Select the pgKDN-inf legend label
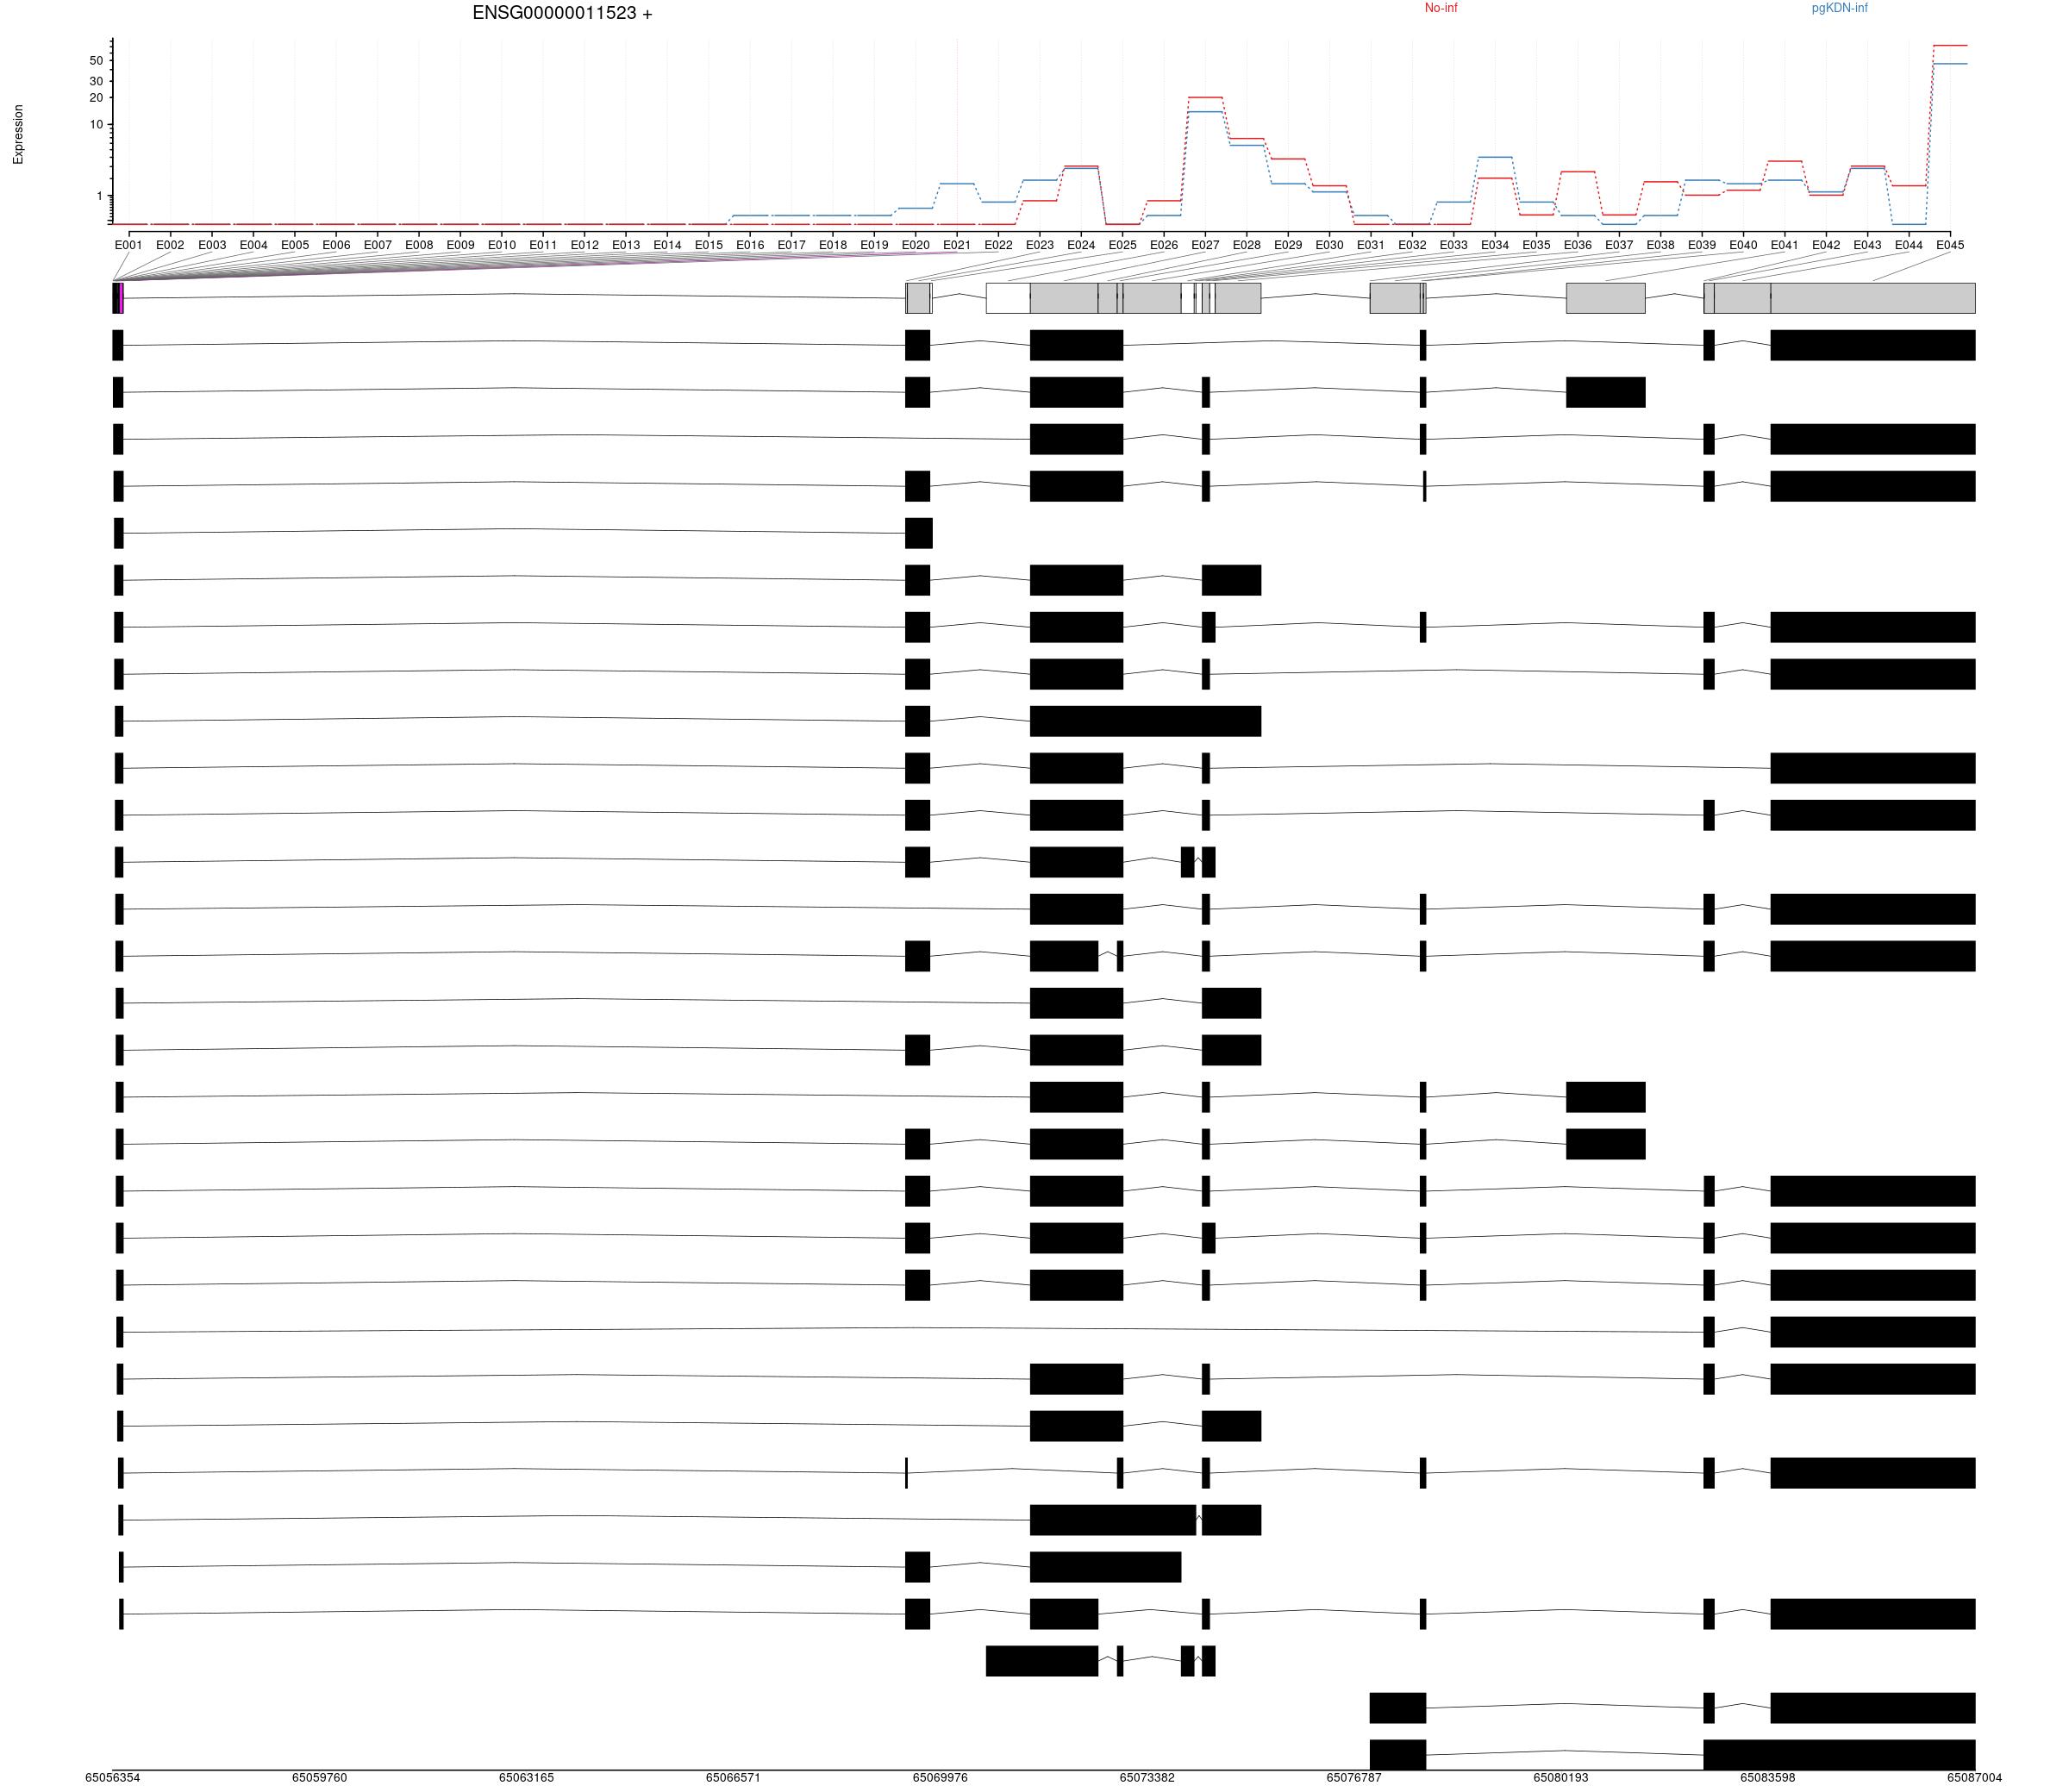 point(1839,8)
